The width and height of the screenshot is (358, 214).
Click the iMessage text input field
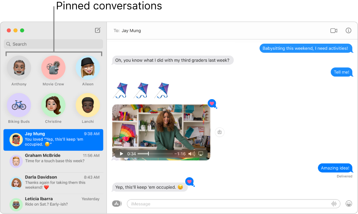click(233, 204)
